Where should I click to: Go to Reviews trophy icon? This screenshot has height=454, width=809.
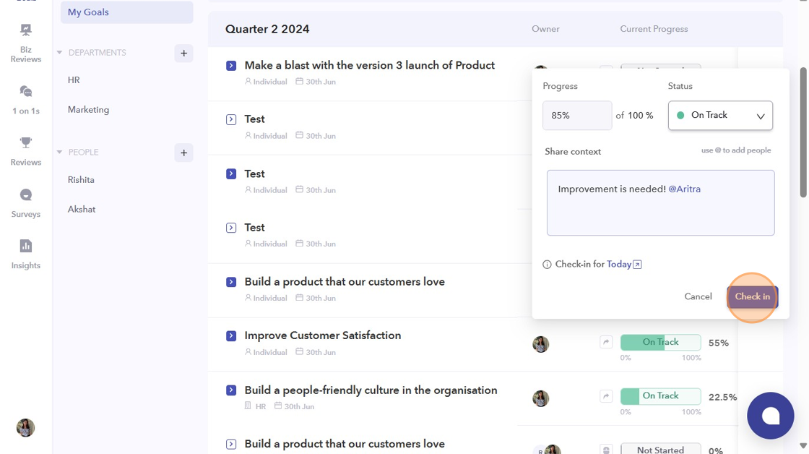pyautogui.click(x=26, y=150)
